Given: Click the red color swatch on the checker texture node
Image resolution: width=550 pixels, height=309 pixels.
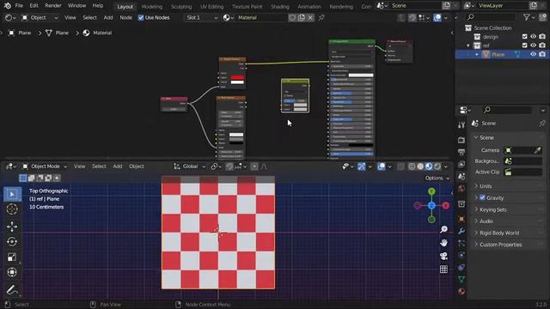Looking at the screenshot, I should (x=237, y=77).
